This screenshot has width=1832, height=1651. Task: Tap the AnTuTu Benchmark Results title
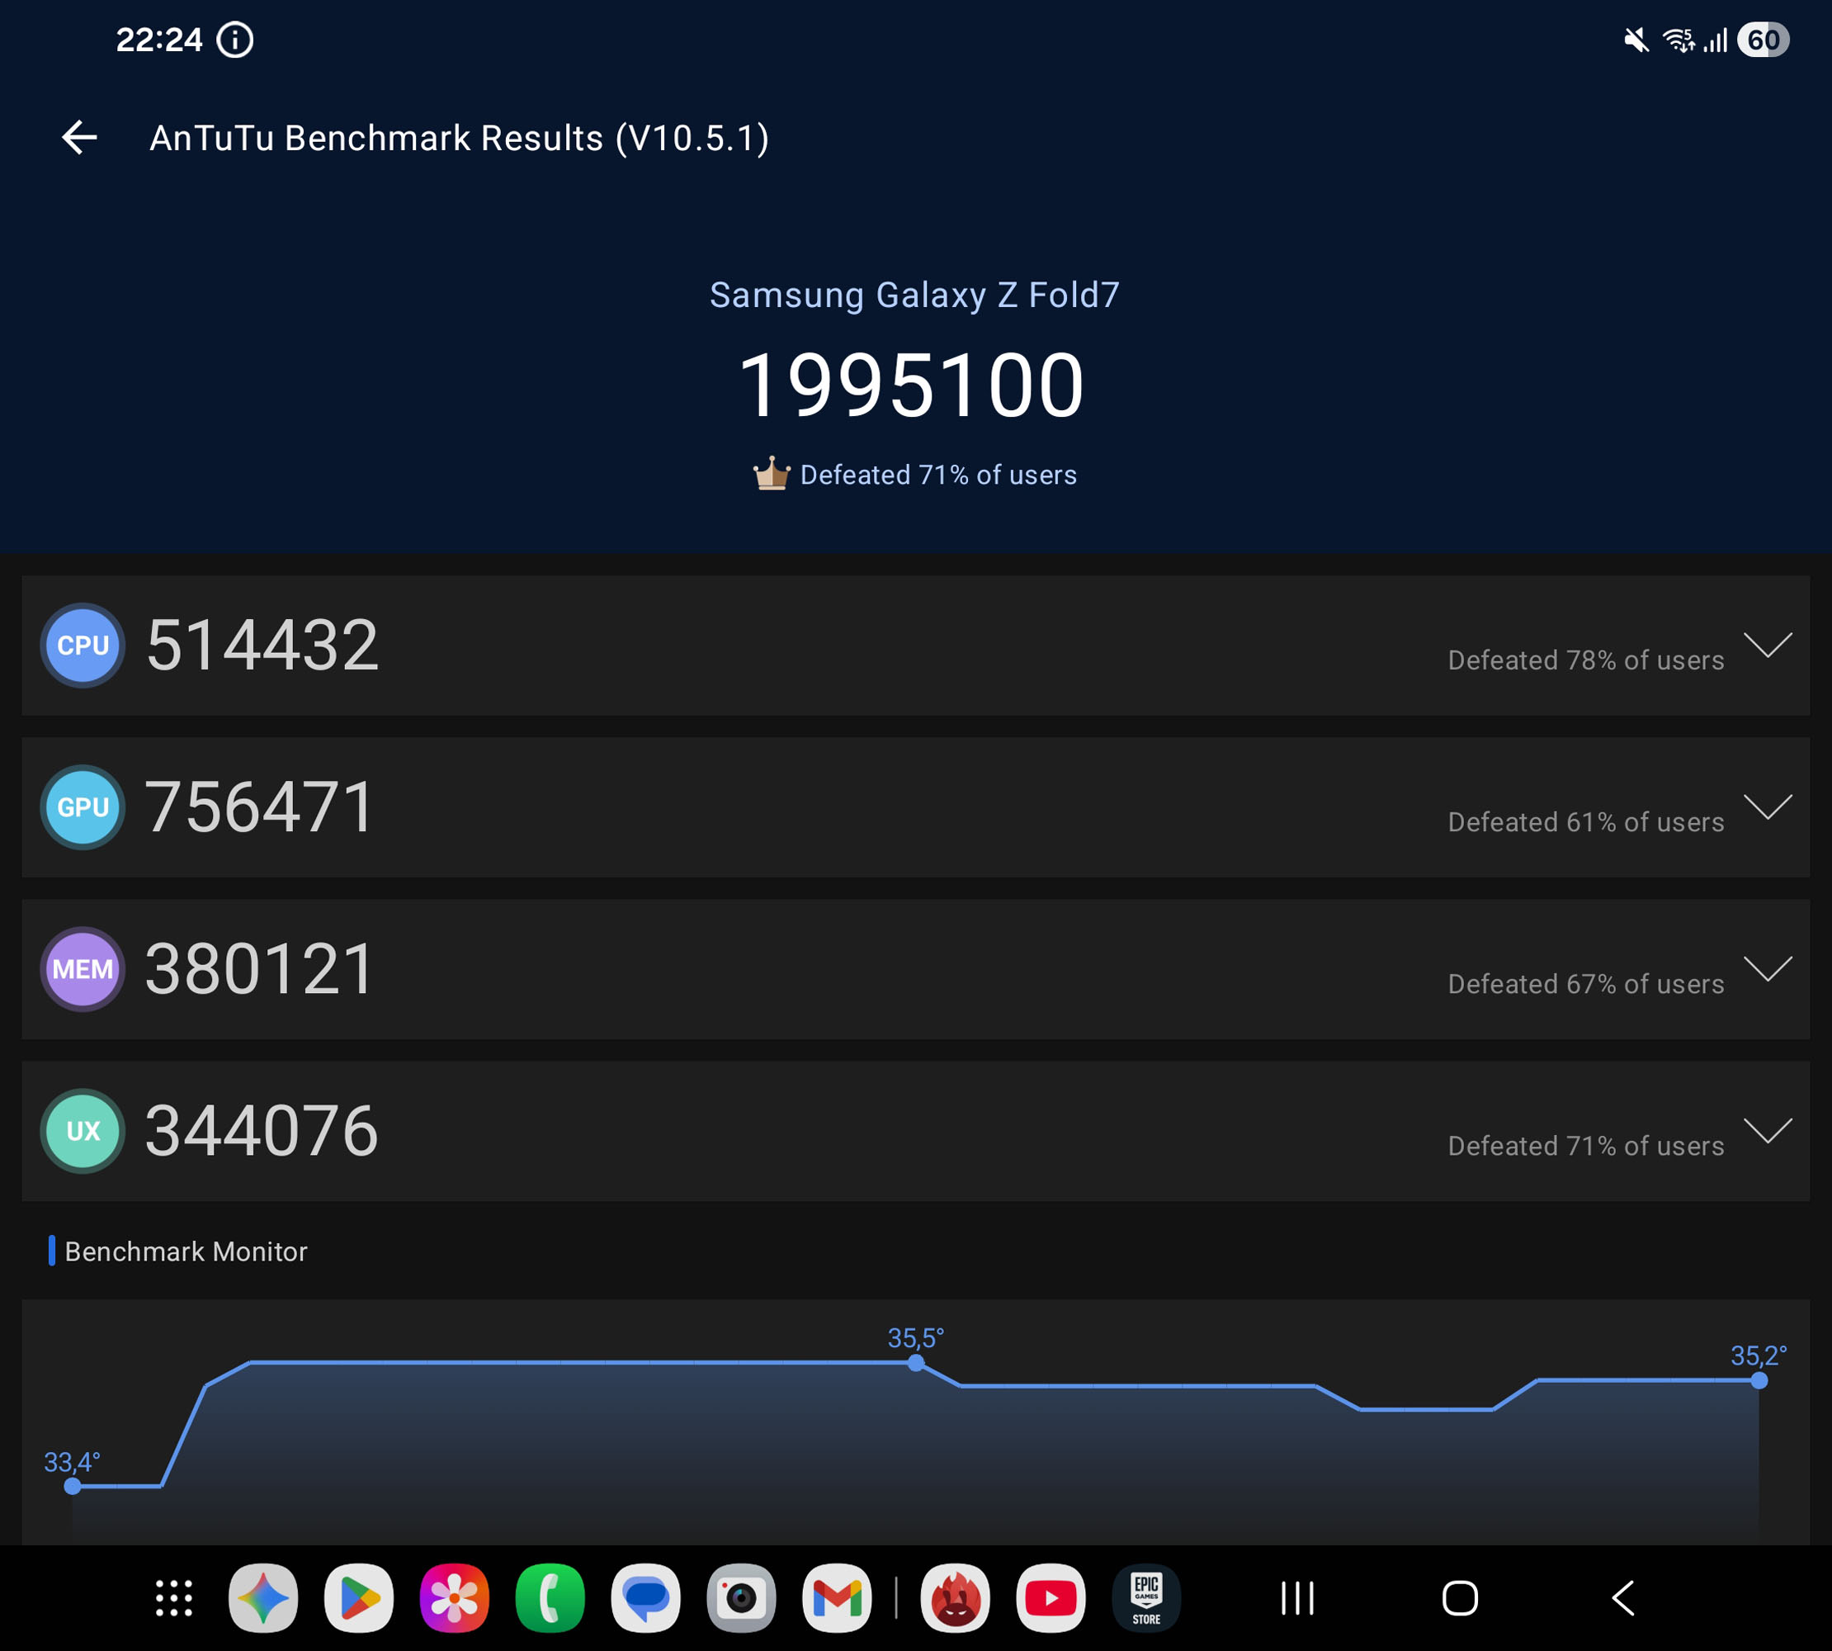pos(459,138)
